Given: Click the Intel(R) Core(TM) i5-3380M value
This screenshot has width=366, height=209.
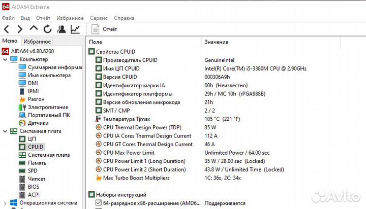Looking at the screenshot, I should click(x=255, y=68).
